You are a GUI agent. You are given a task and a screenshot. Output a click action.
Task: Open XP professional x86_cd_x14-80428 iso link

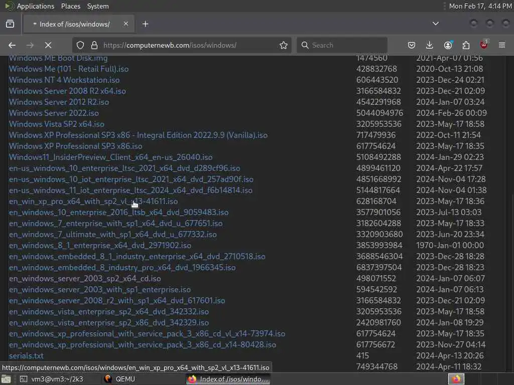(x=142, y=345)
